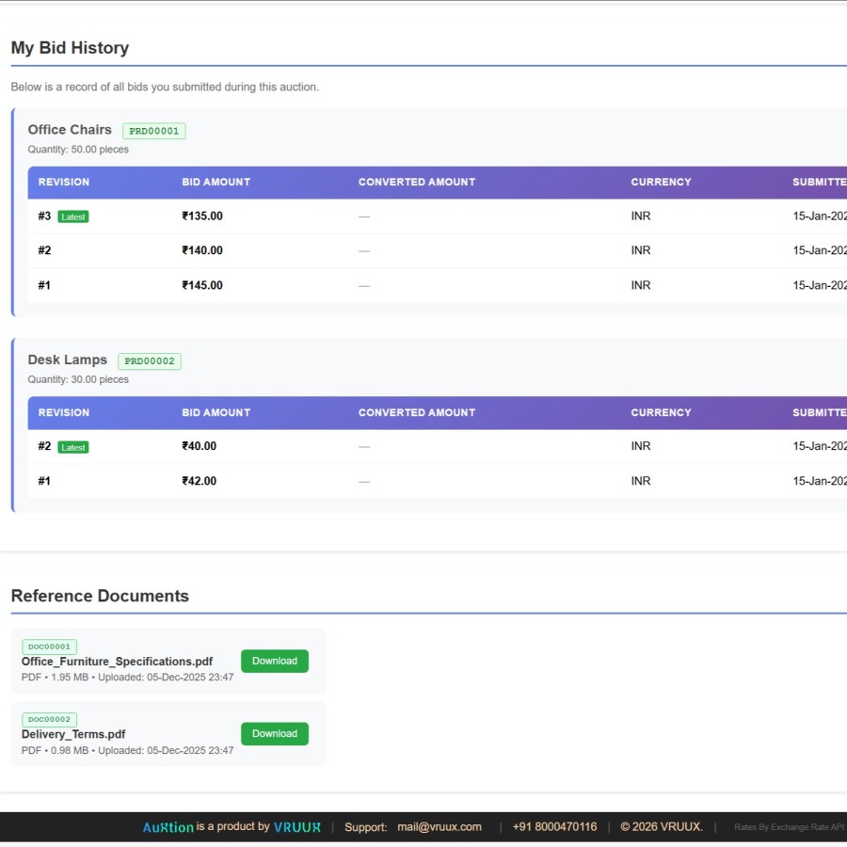Screen dimensions: 847x847
Task: Click the DOC00001 document badge
Action: (49, 647)
